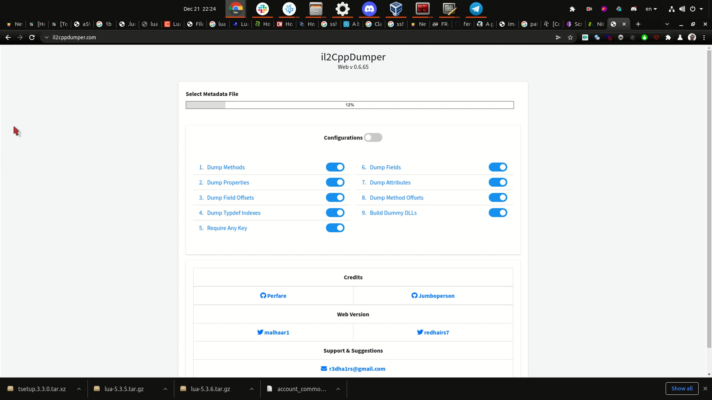Open Perfare GitHub credit link
Screen dimensions: 712x400
(273, 296)
